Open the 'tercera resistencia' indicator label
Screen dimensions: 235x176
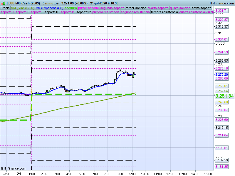[164, 12]
